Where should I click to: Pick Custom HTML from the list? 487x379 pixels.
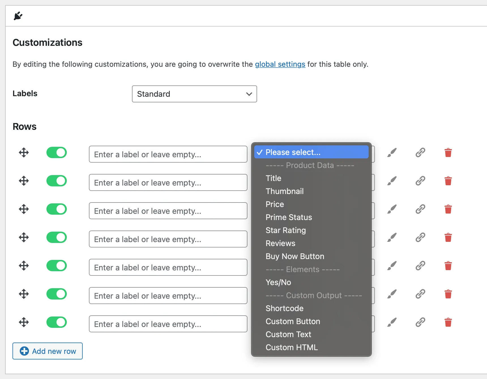click(x=292, y=347)
